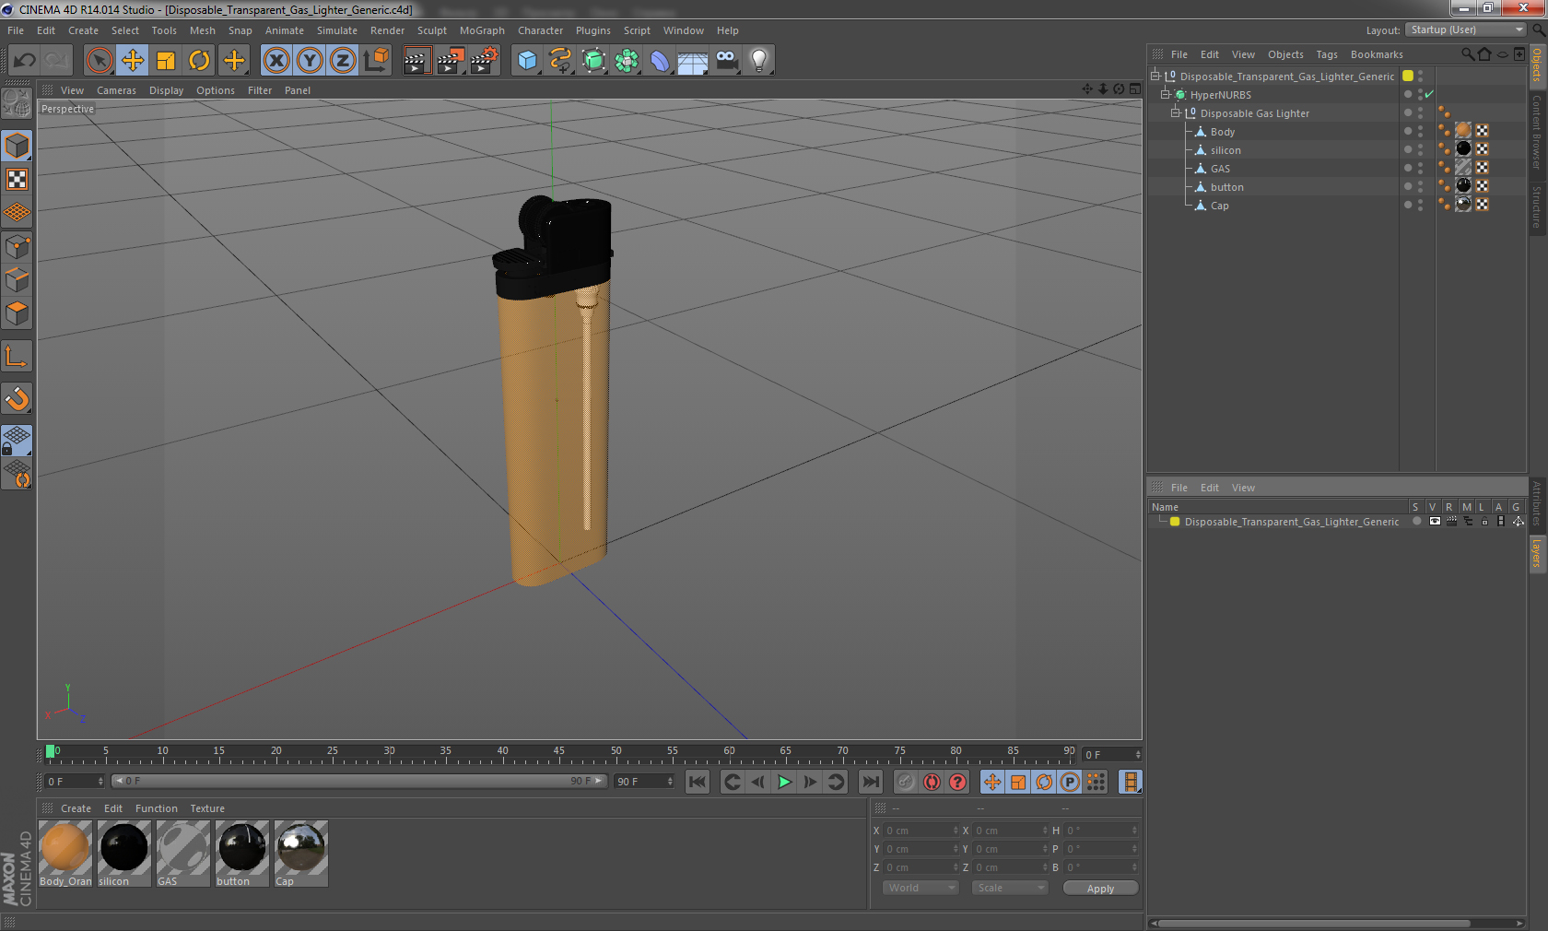The height and width of the screenshot is (931, 1548).
Task: Add a camera object
Action: coord(726,61)
